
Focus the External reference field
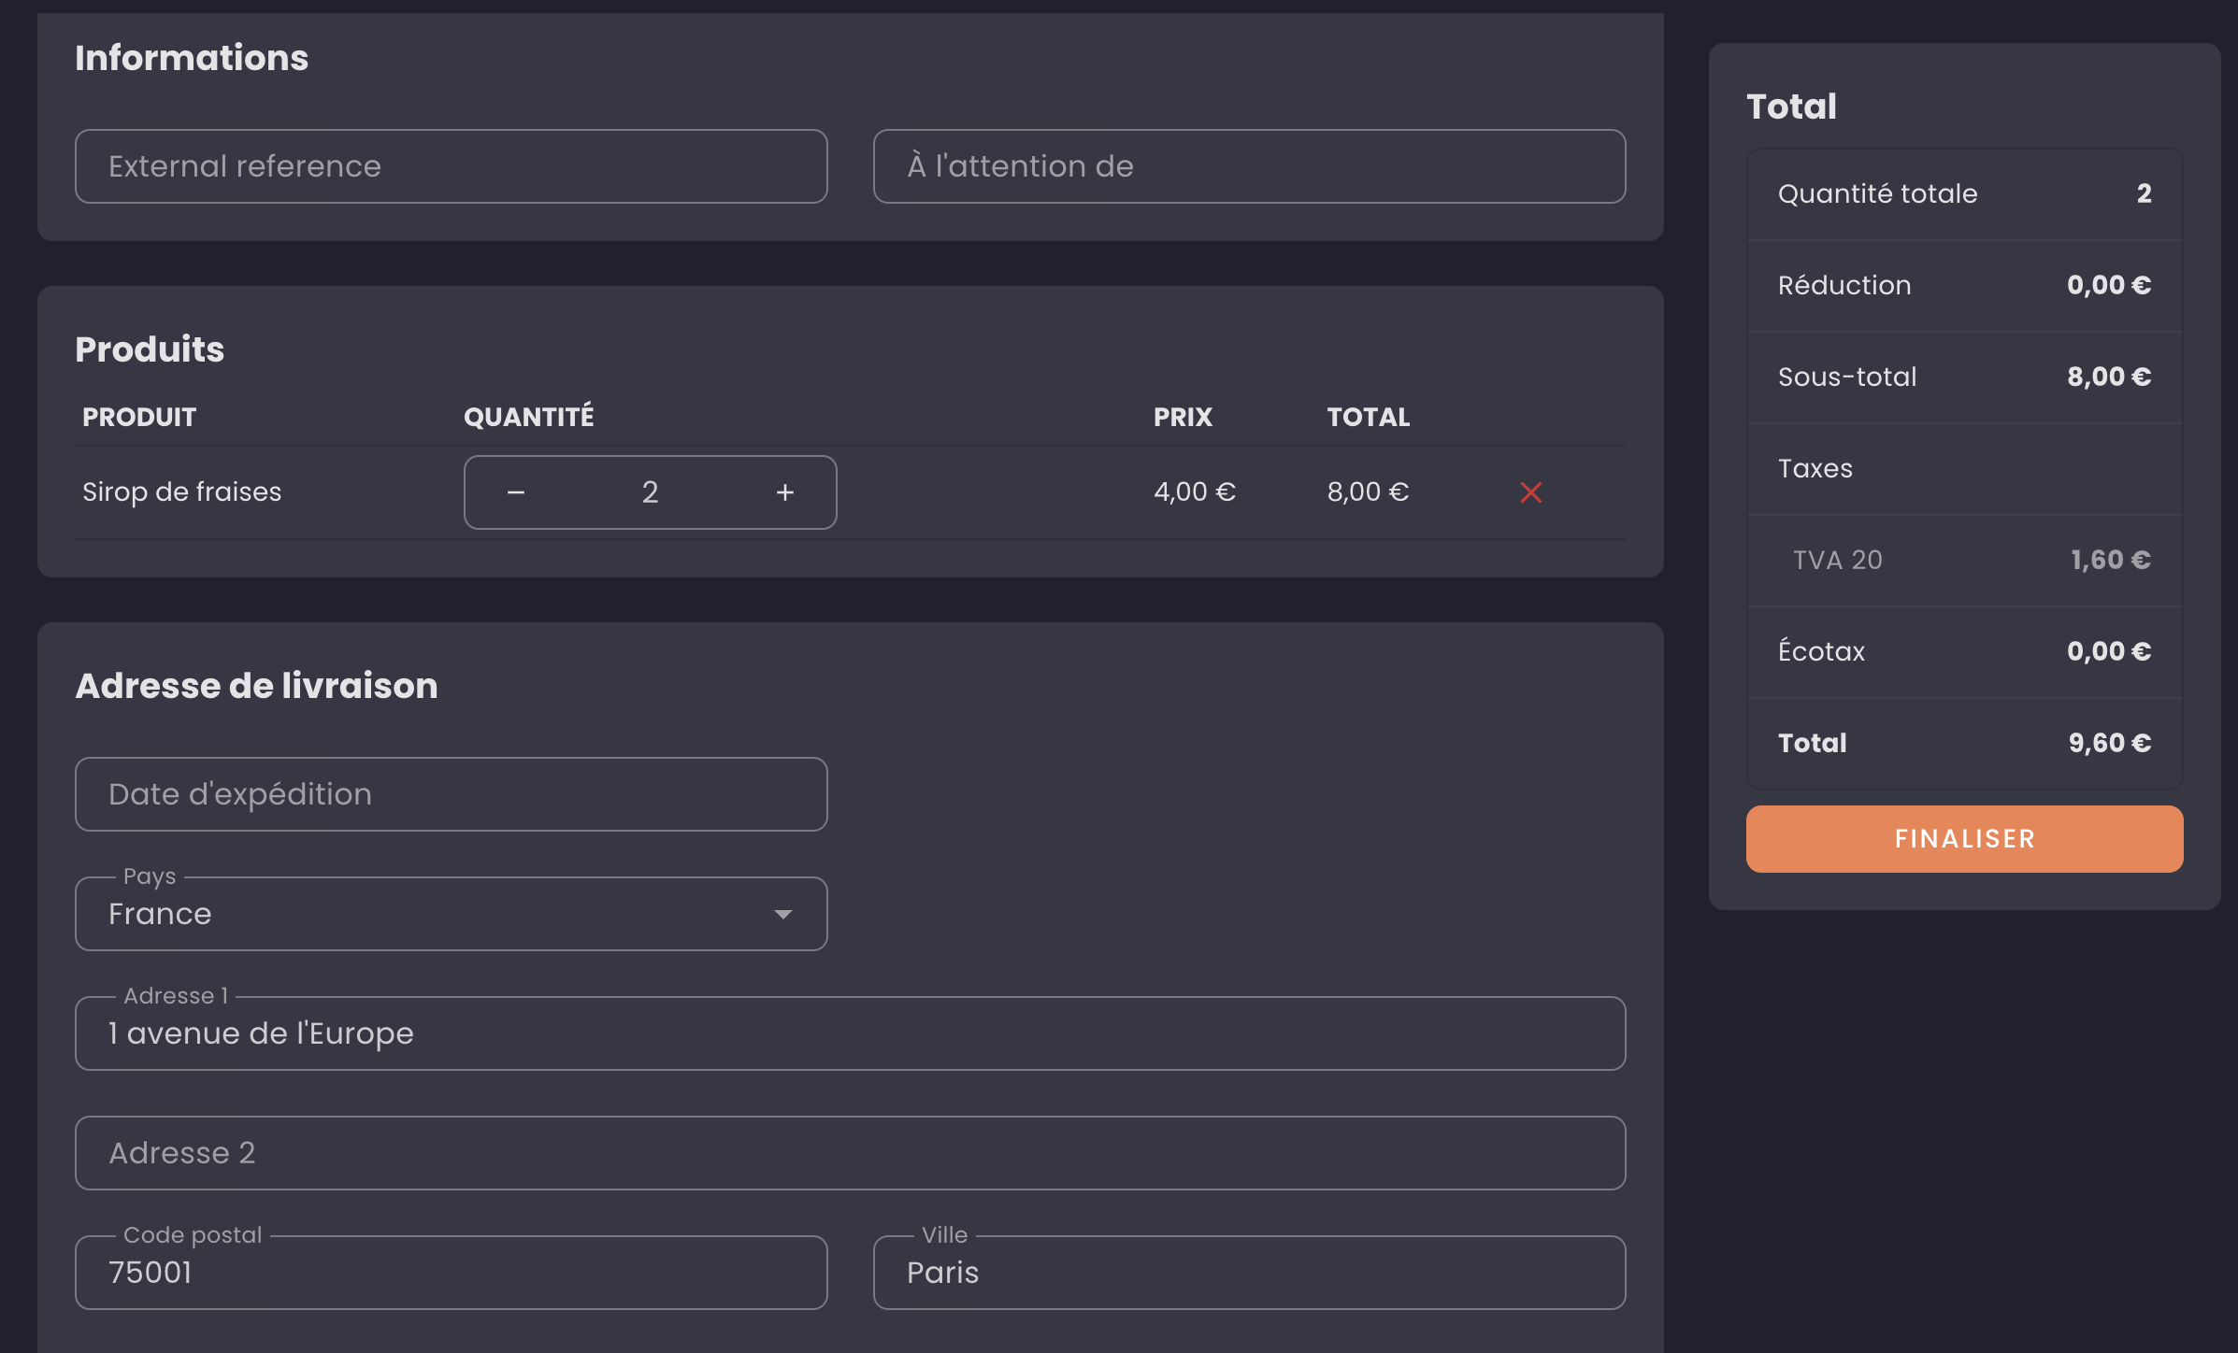[451, 166]
